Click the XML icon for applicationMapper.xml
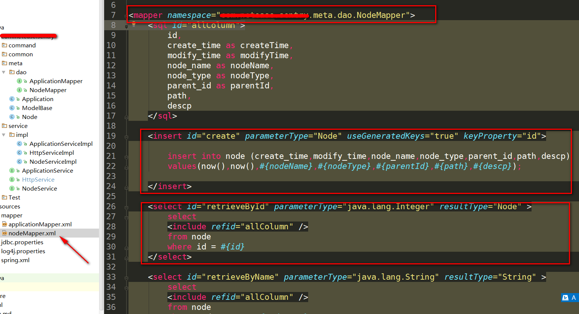Image resolution: width=579 pixels, height=314 pixels. tap(4, 224)
